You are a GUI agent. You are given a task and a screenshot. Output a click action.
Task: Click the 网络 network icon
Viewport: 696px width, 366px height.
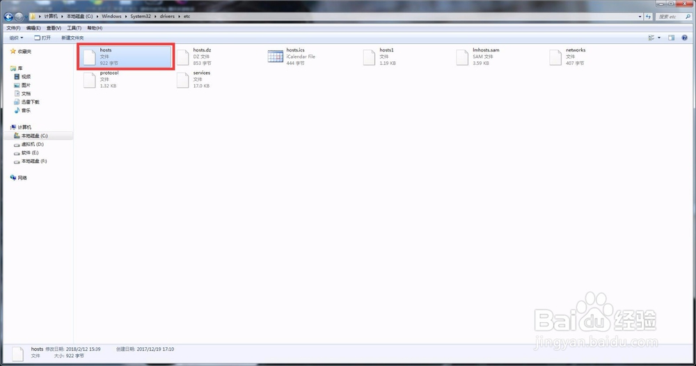coord(13,177)
